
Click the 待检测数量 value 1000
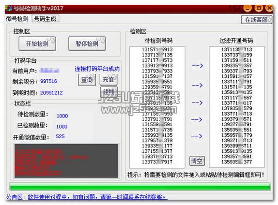[62, 116]
